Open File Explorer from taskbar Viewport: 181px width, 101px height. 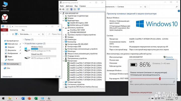click(x=10, y=98)
